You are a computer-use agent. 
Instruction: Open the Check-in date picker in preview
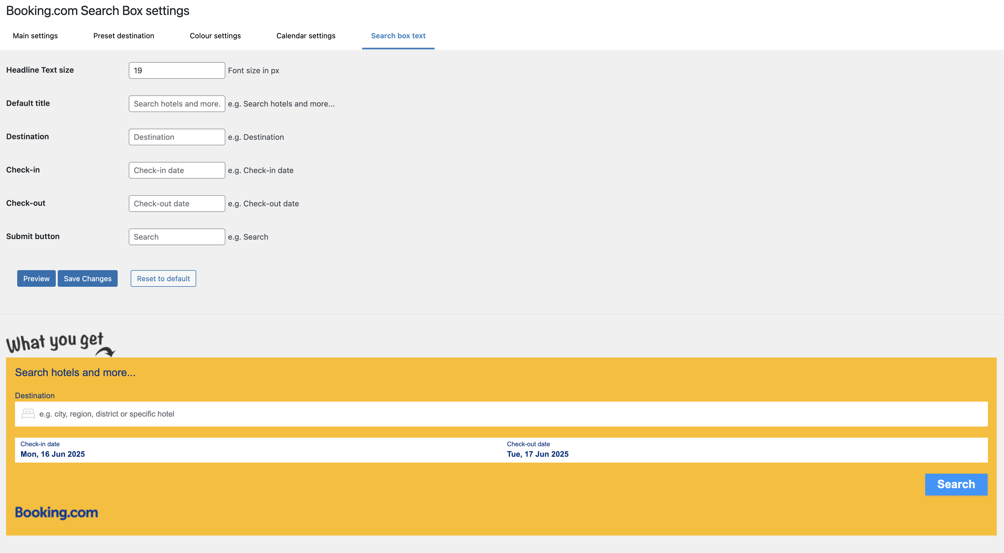258,450
